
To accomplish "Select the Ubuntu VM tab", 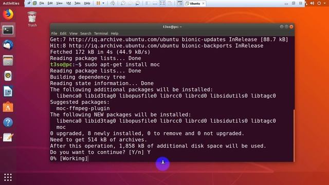I will [x=195, y=4].
